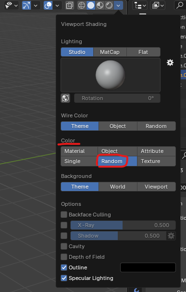Set Background to World
The width and height of the screenshot is (186, 292).
118,187
